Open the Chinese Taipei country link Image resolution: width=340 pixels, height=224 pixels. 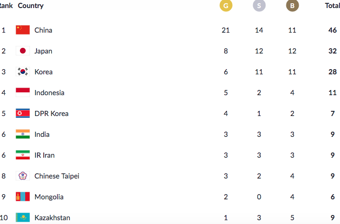coord(57,176)
